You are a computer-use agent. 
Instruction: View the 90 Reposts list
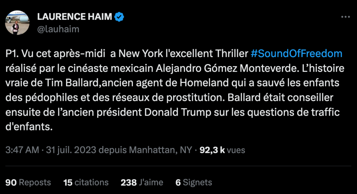[28, 182]
